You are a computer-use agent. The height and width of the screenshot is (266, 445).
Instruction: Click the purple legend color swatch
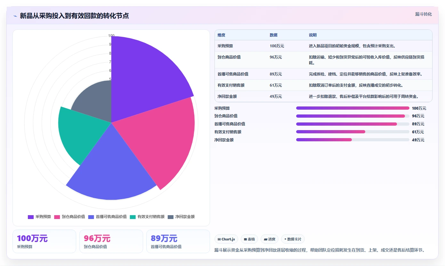[x=31, y=217]
